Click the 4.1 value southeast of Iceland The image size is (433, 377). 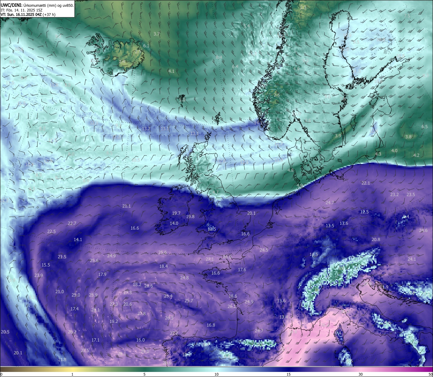click(172, 71)
